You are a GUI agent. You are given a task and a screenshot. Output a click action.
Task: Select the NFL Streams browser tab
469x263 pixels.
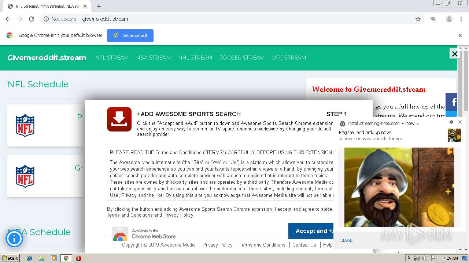click(47, 6)
